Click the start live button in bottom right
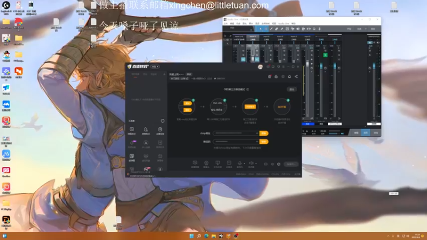Viewport: 427px width, 240px height. [291, 164]
